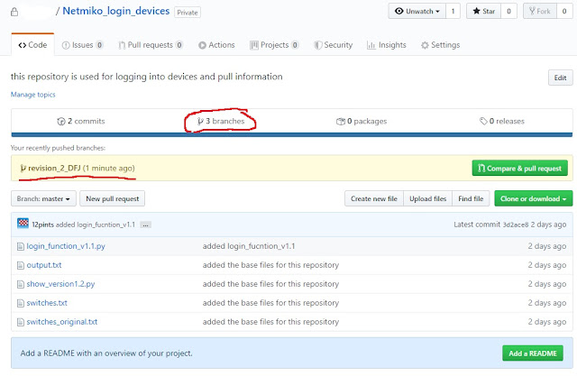Open the Netmiko_login_devices repository link
This screenshot has height=376, width=577.
pyautogui.click(x=116, y=11)
